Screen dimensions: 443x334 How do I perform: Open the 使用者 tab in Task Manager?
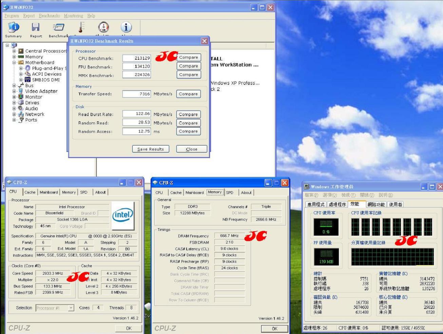click(x=396, y=204)
